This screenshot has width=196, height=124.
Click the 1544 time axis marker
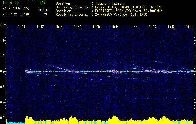pos(78,26)
